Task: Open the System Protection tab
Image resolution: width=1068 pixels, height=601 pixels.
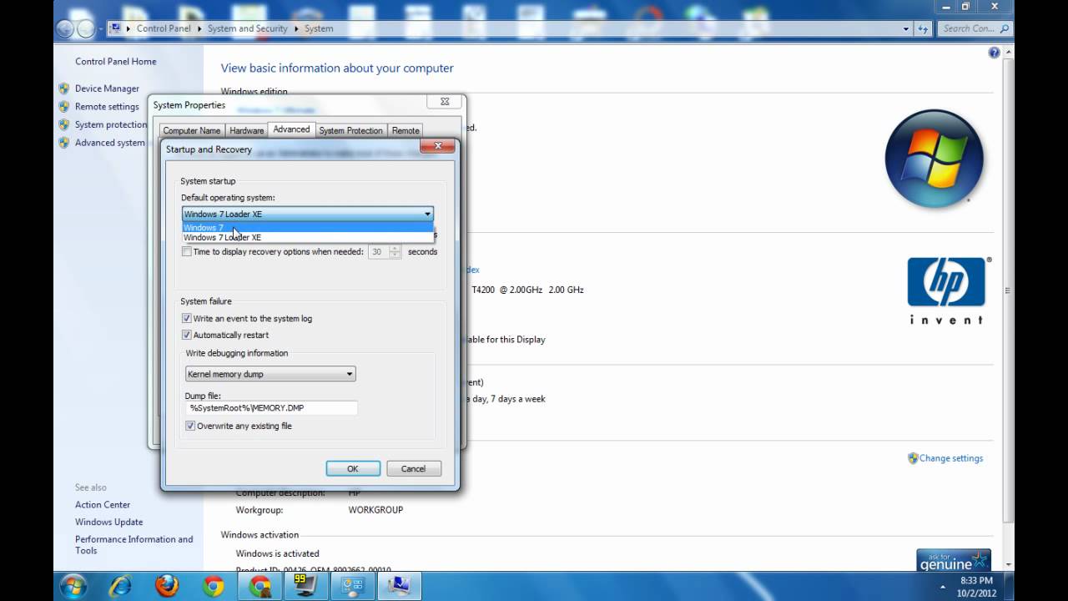Action: [x=350, y=130]
